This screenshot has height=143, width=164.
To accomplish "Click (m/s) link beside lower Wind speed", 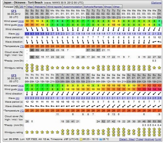I will 21,86.
